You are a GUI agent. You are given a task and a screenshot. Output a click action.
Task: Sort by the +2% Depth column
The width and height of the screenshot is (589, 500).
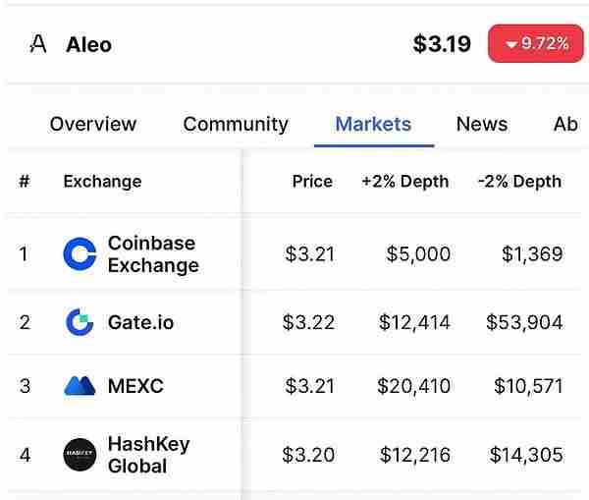[x=404, y=181]
